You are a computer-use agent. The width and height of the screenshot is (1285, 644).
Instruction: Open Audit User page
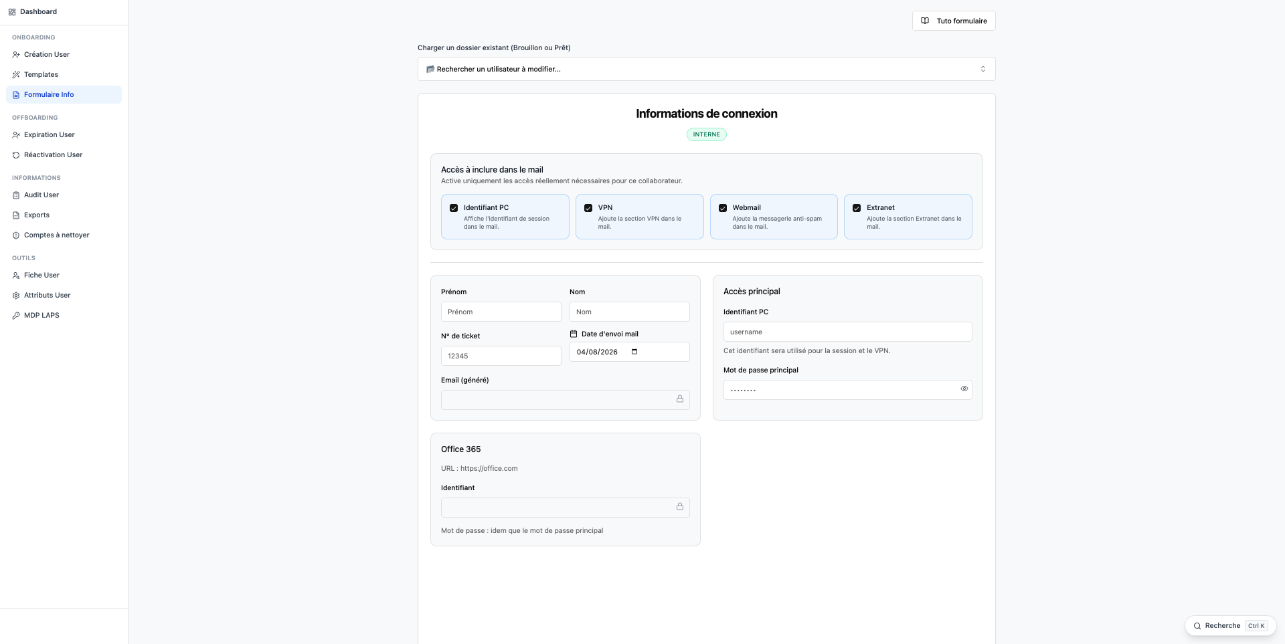64,195
